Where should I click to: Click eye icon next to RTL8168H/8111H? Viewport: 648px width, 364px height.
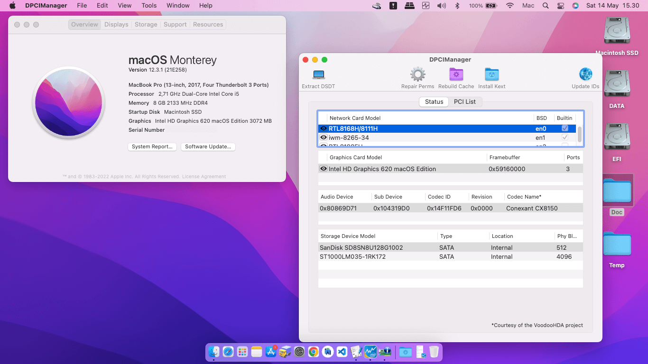pos(324,128)
